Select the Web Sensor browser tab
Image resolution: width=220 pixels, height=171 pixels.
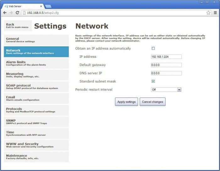click(22, 6)
